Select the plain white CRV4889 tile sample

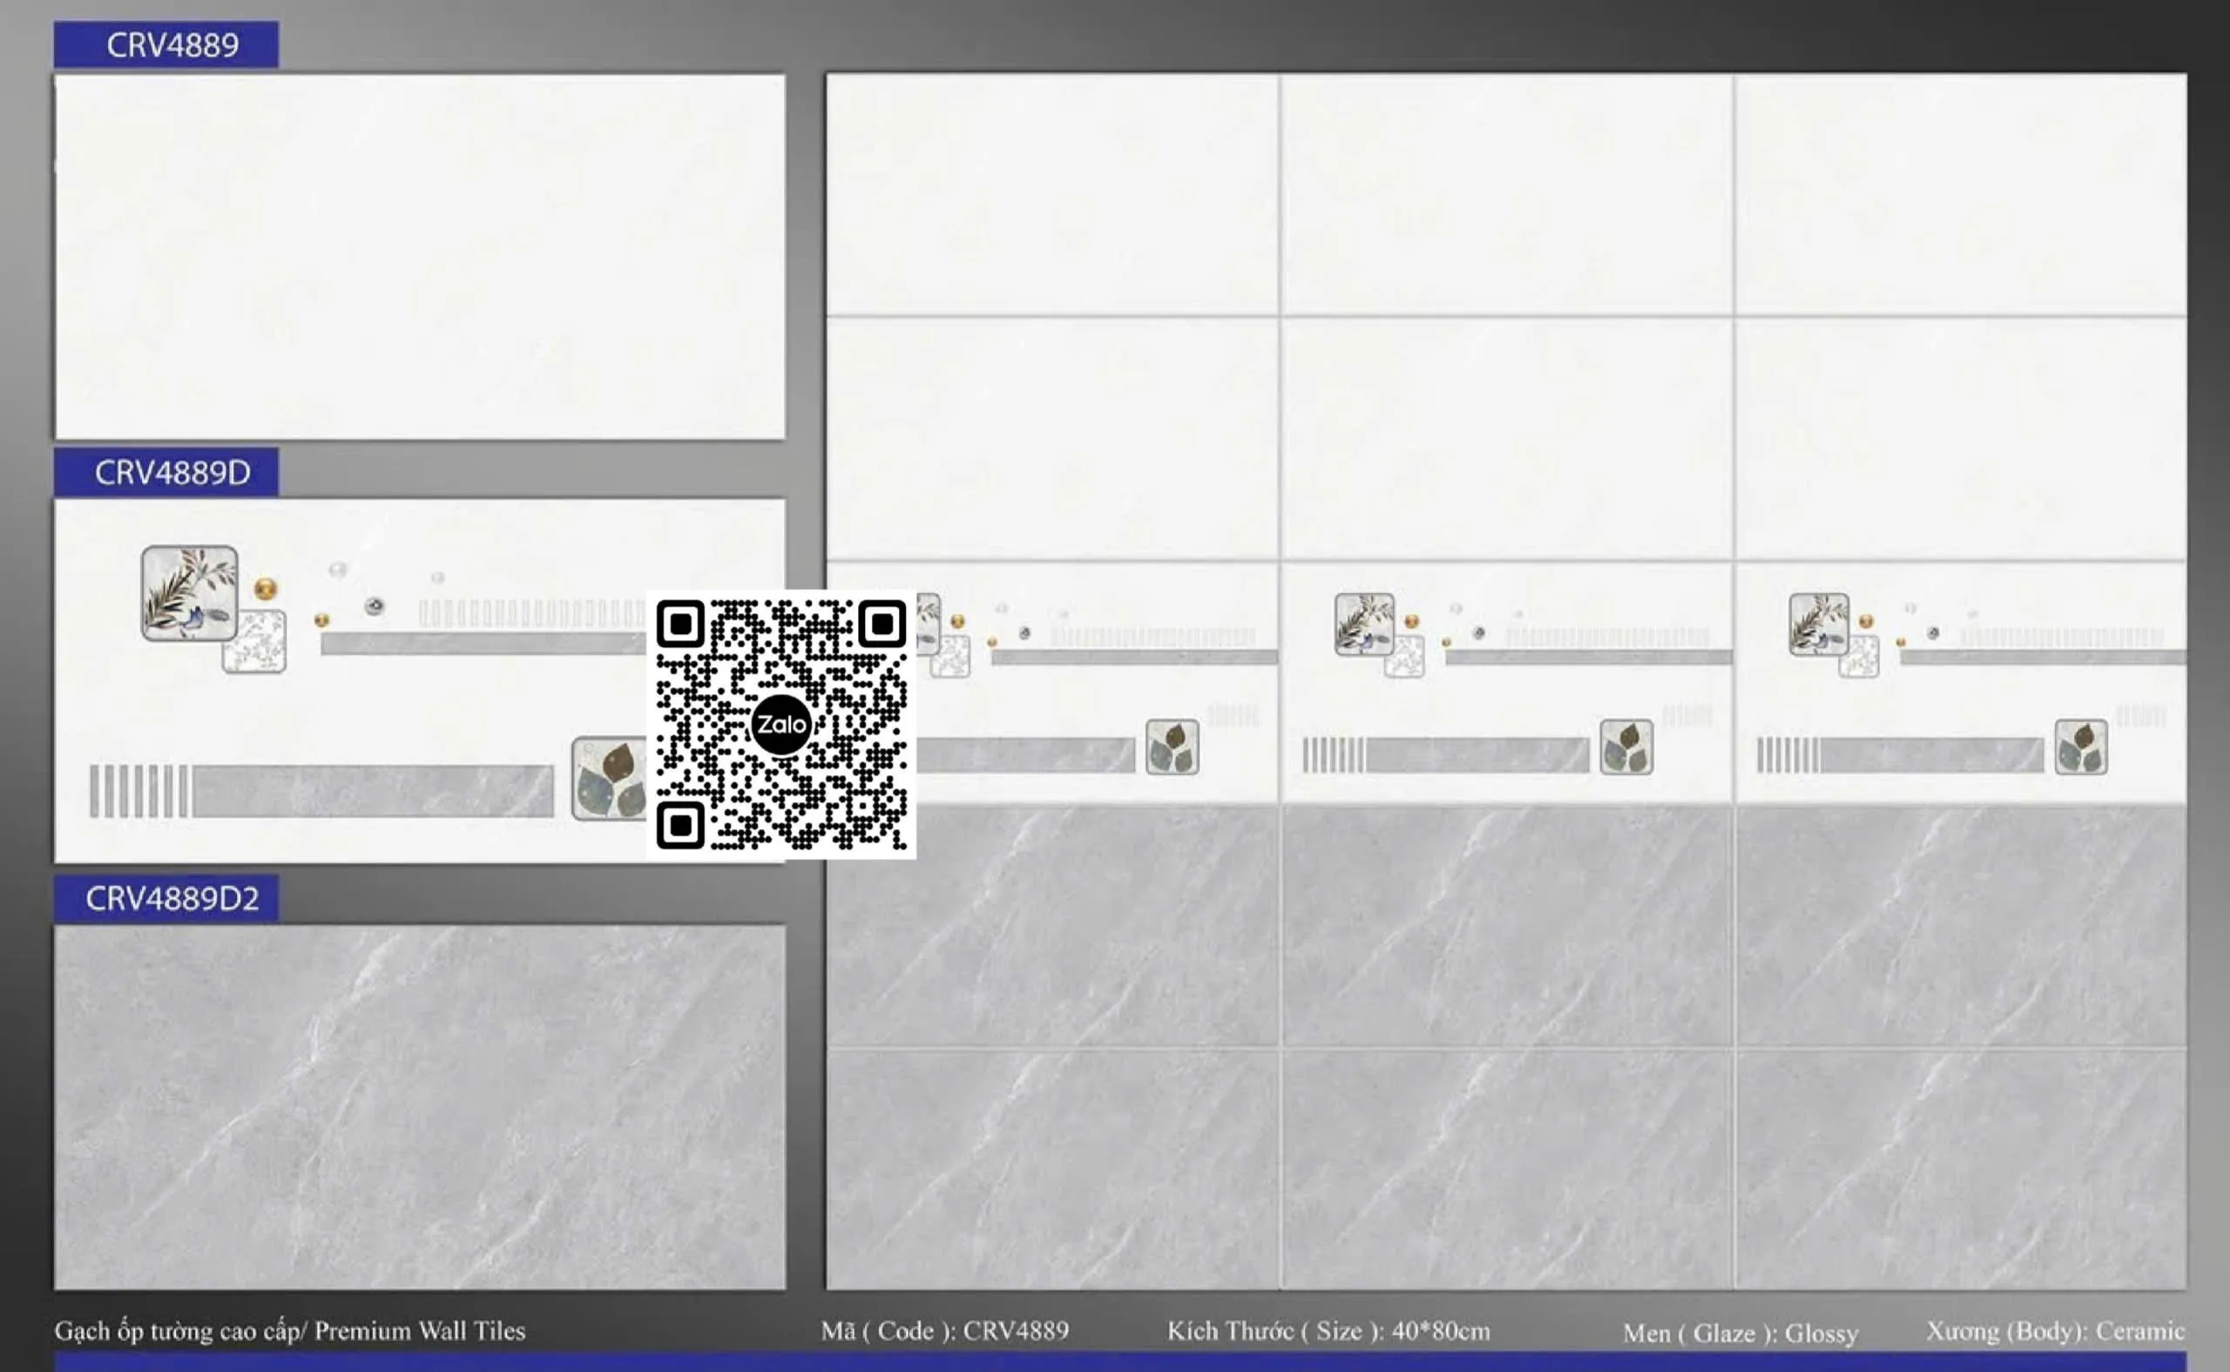pyautogui.click(x=419, y=257)
